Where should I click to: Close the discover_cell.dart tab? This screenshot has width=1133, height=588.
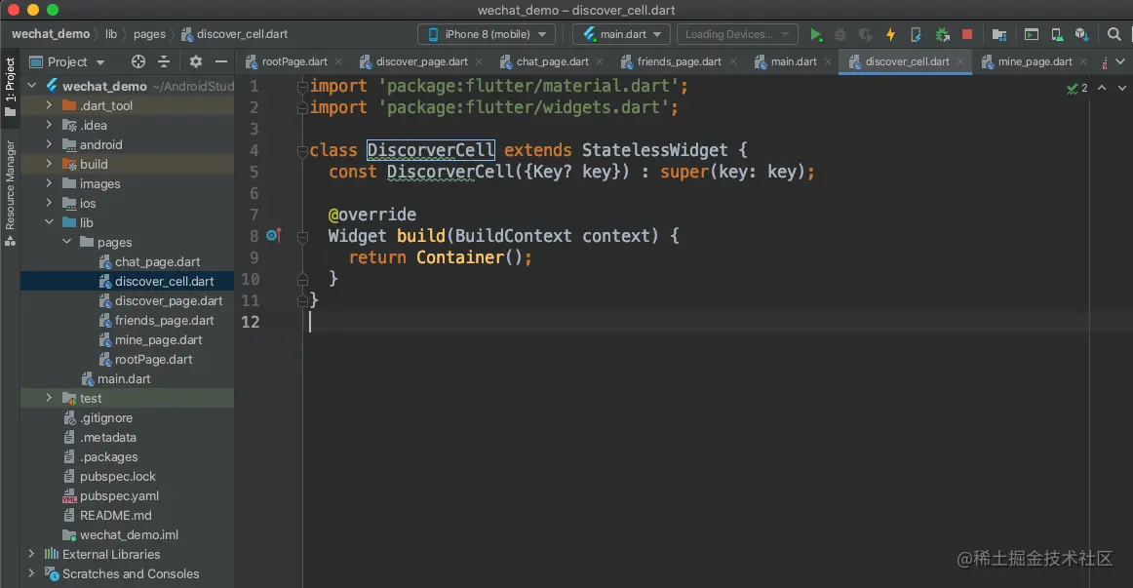tap(960, 62)
